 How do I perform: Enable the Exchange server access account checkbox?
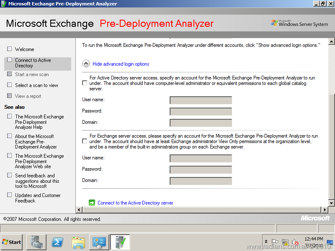coord(85,141)
